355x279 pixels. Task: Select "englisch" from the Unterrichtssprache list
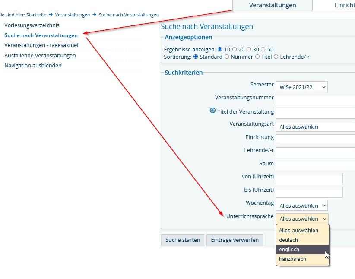point(289,249)
